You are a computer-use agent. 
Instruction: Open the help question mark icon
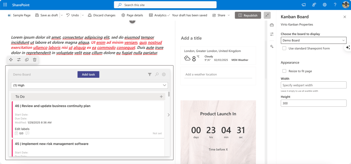335,5
